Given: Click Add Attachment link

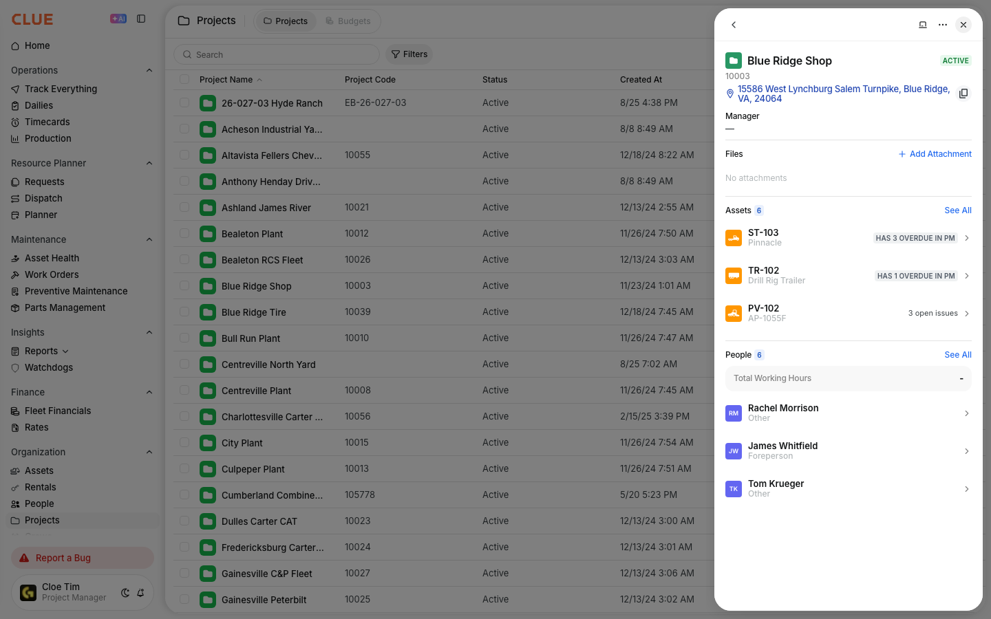Looking at the screenshot, I should (935, 154).
